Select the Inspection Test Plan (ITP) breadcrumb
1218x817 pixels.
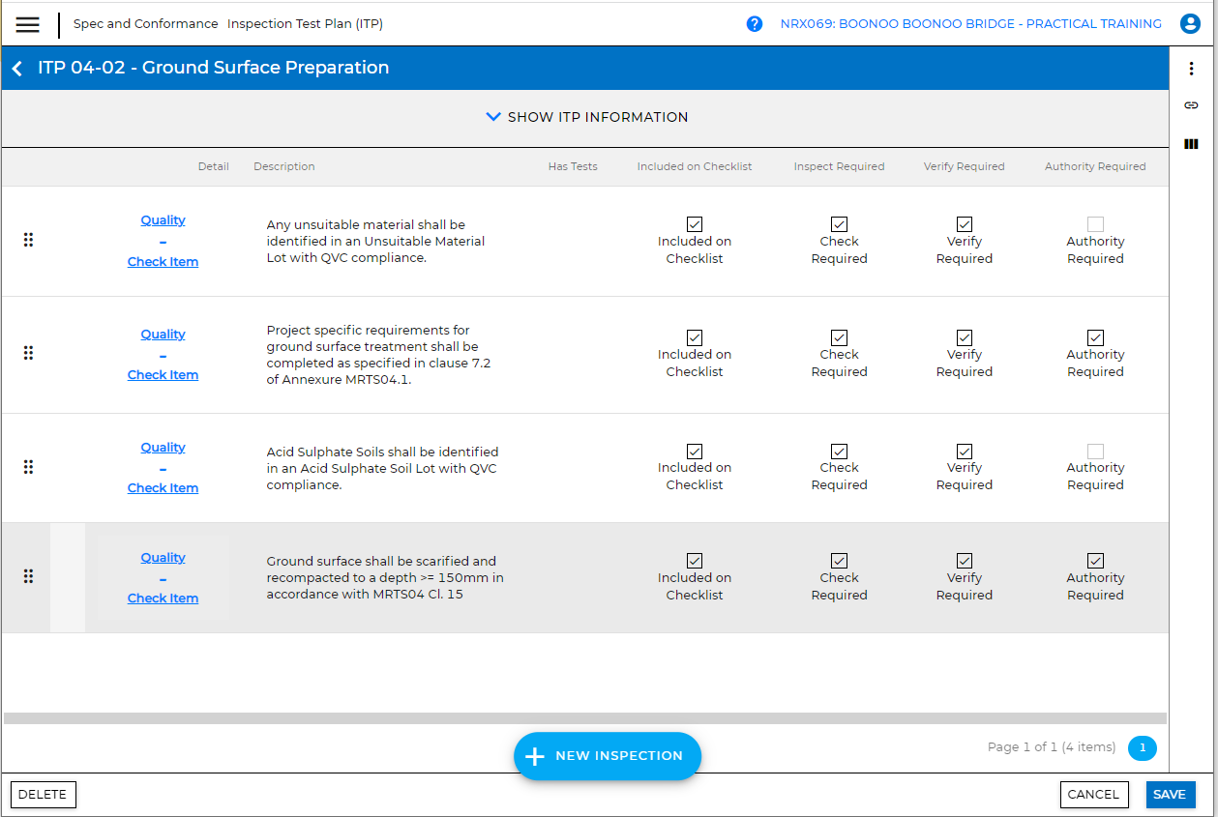pyautogui.click(x=304, y=23)
